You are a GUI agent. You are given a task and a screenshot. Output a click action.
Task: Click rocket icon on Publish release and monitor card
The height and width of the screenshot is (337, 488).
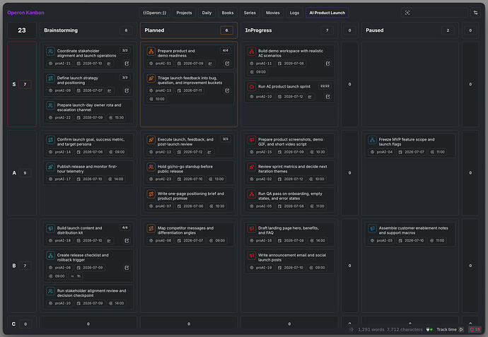point(50,167)
